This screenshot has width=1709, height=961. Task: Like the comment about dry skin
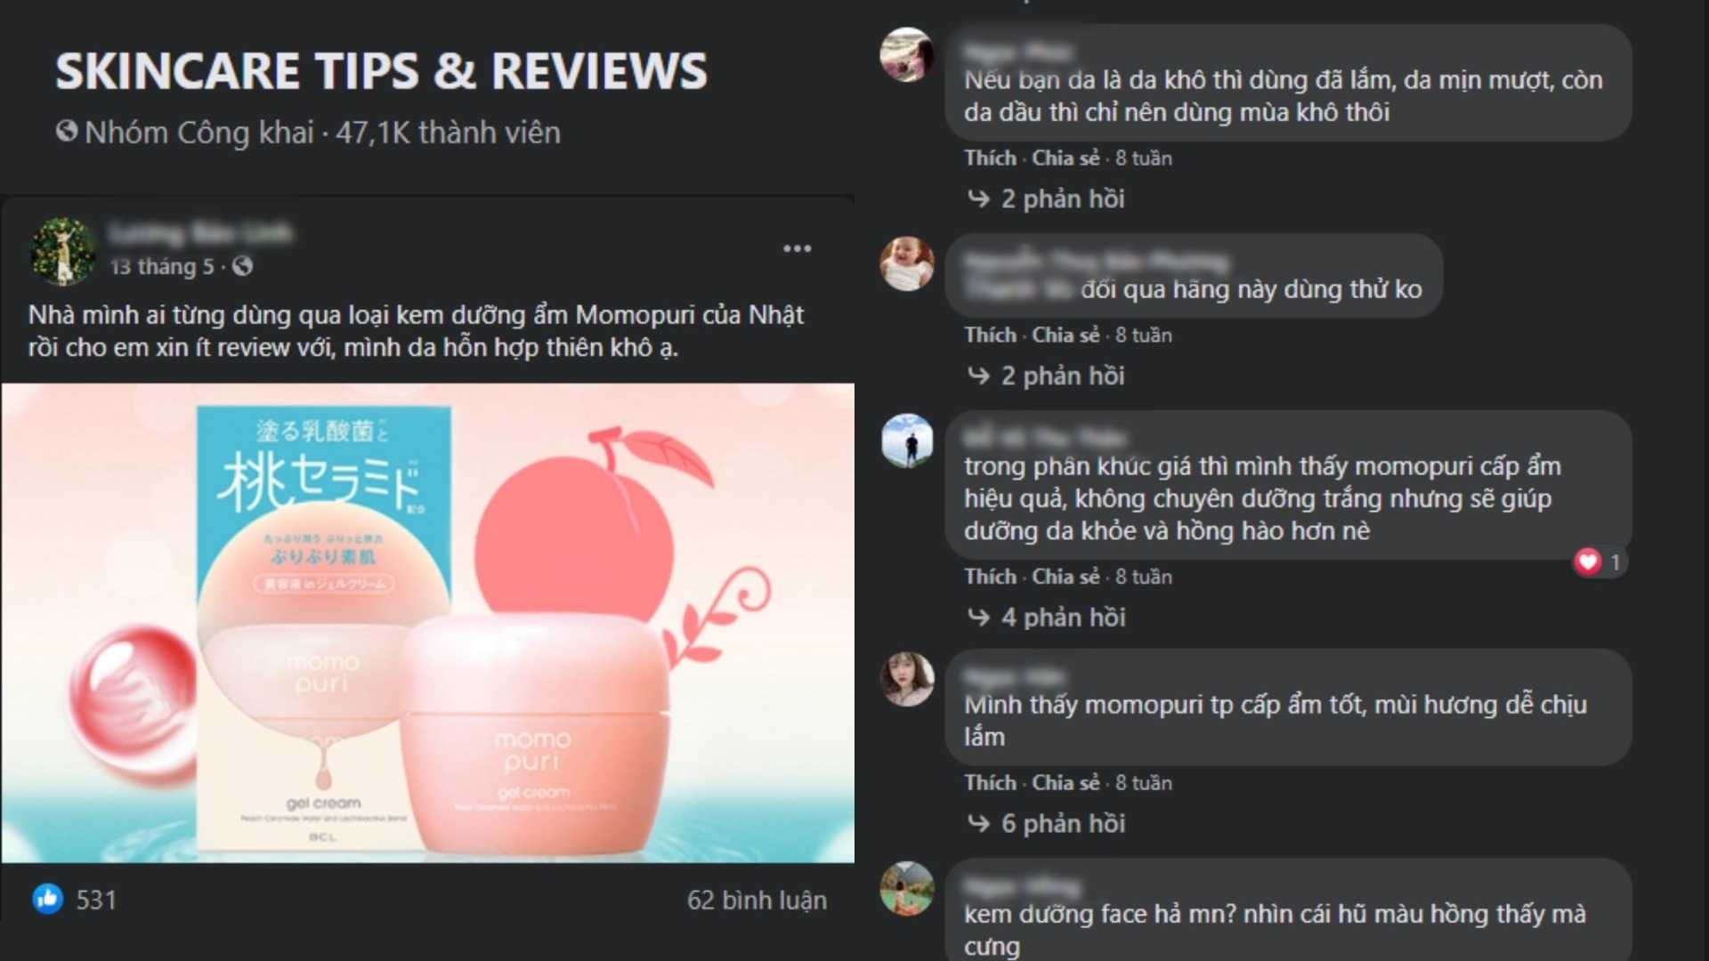[990, 158]
